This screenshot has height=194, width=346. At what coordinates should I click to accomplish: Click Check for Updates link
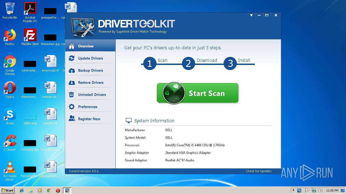point(259,171)
